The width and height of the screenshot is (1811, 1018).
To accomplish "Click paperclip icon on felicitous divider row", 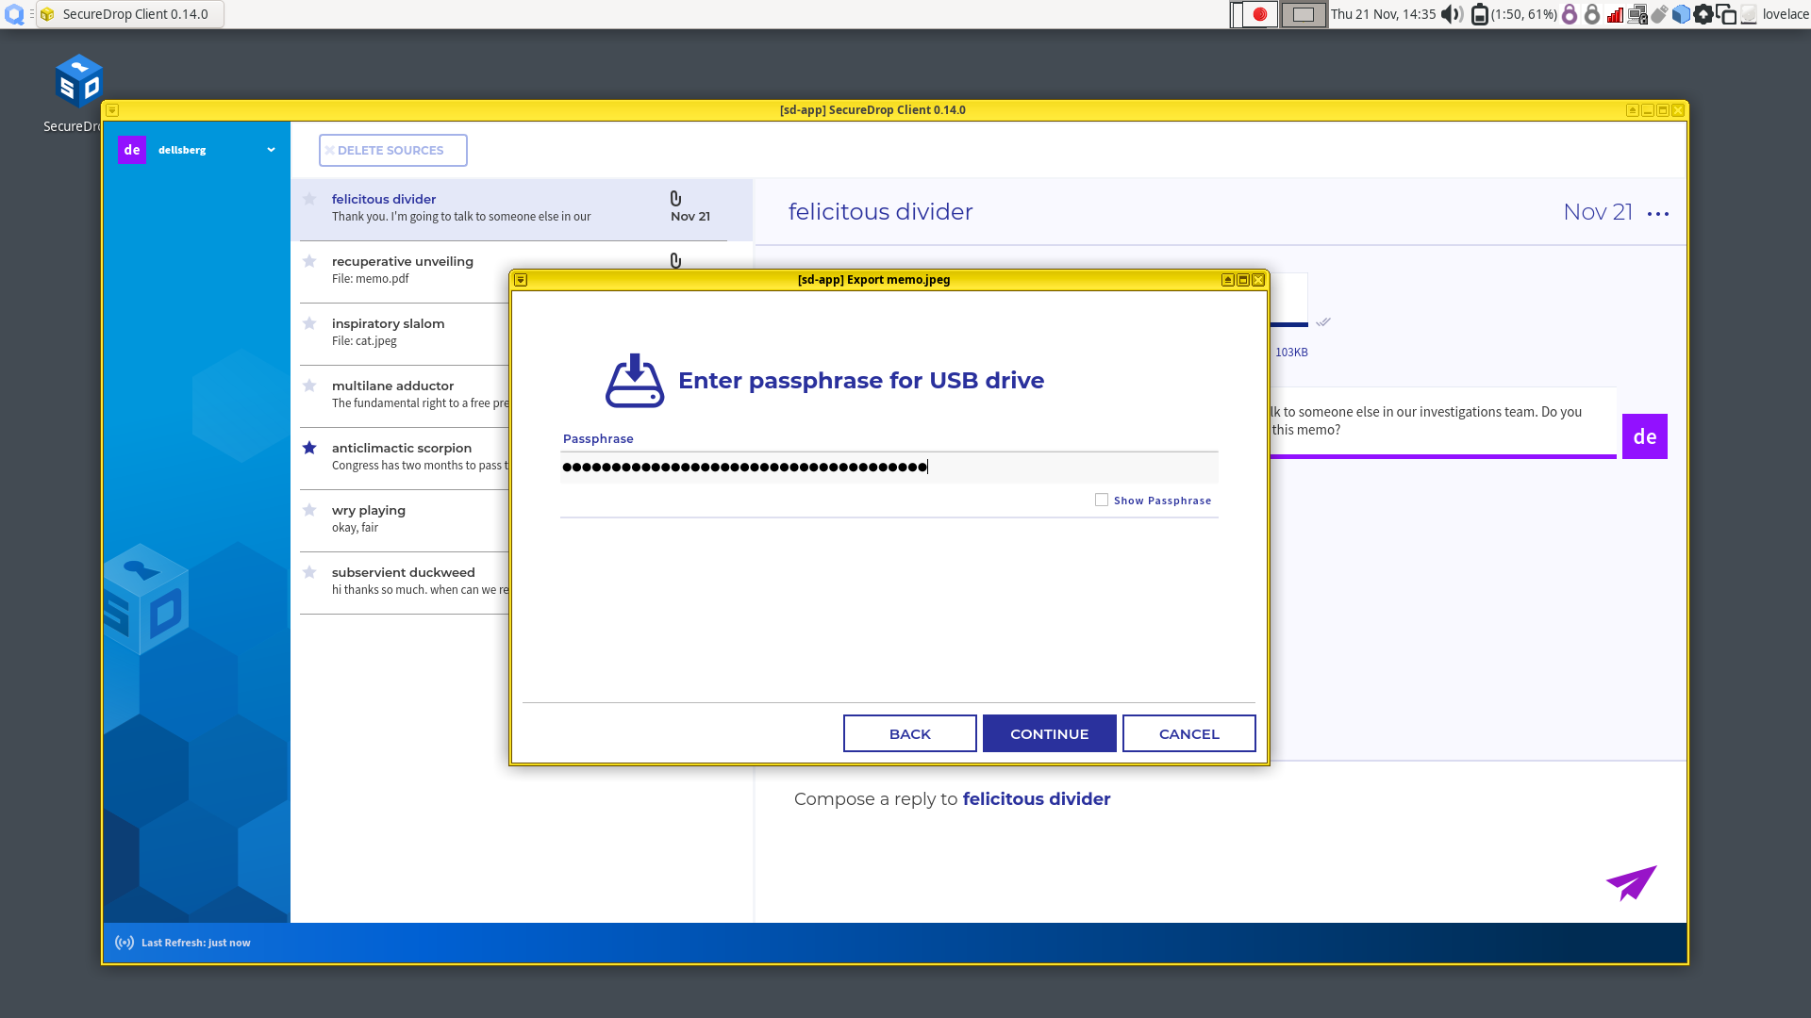I will [x=675, y=198].
